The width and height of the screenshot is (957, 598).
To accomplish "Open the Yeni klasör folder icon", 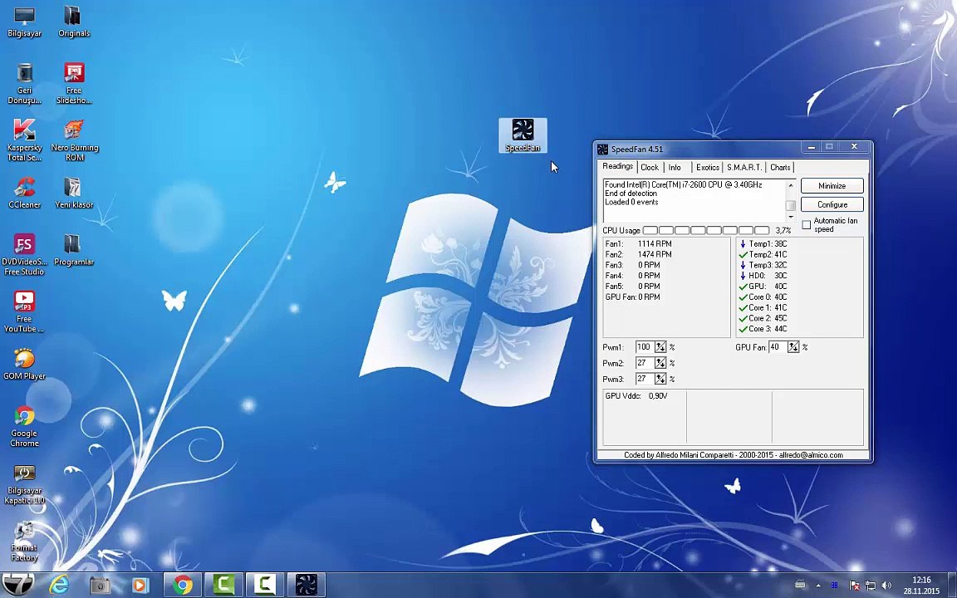I will point(74,193).
